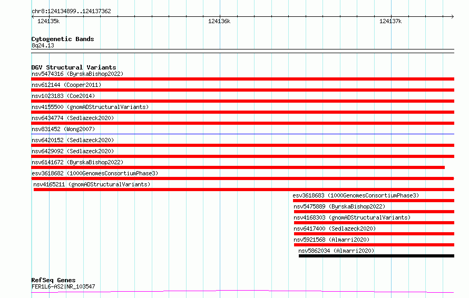
Task: Click the nsv6417400 (Sedlazeck2020) label
Action: [x=335, y=229]
